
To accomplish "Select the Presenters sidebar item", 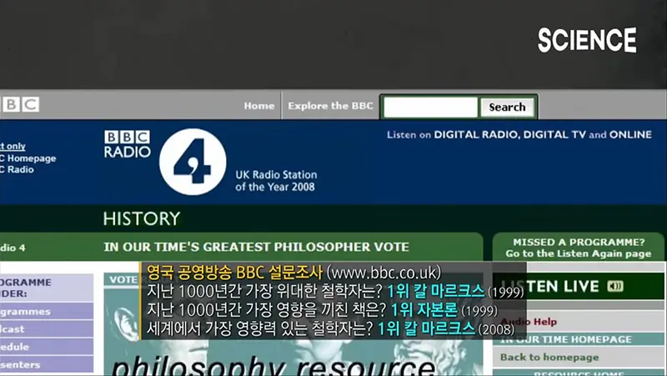I will coord(47,364).
